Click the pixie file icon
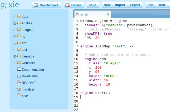This screenshot has width=170, height=112. (x=19, y=95)
